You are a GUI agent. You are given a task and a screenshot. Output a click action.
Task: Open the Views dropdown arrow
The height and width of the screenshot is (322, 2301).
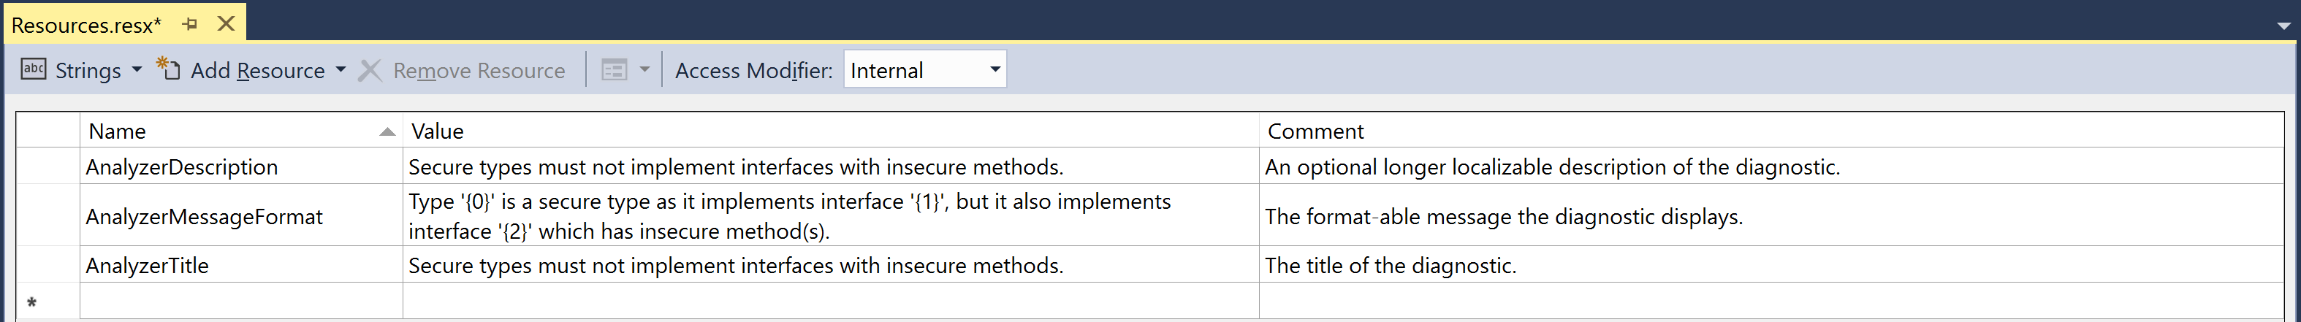tap(644, 69)
